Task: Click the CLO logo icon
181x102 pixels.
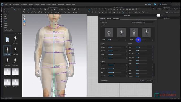Action: (x=2, y=5)
